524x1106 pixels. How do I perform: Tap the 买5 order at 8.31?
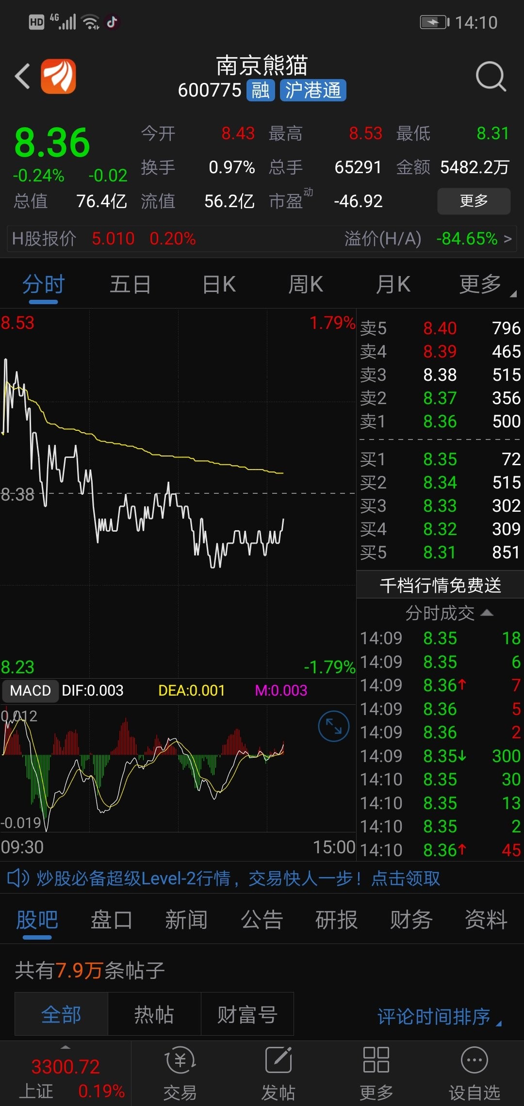440,553
